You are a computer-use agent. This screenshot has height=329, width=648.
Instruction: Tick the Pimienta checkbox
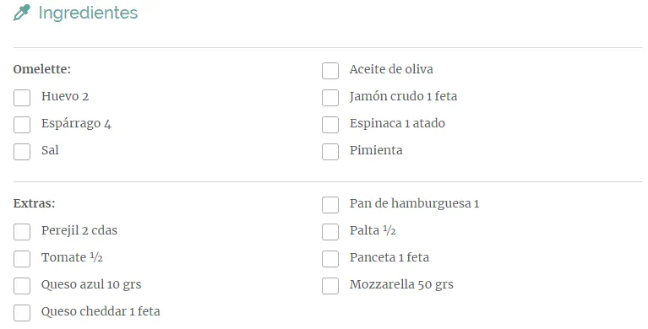pos(330,152)
